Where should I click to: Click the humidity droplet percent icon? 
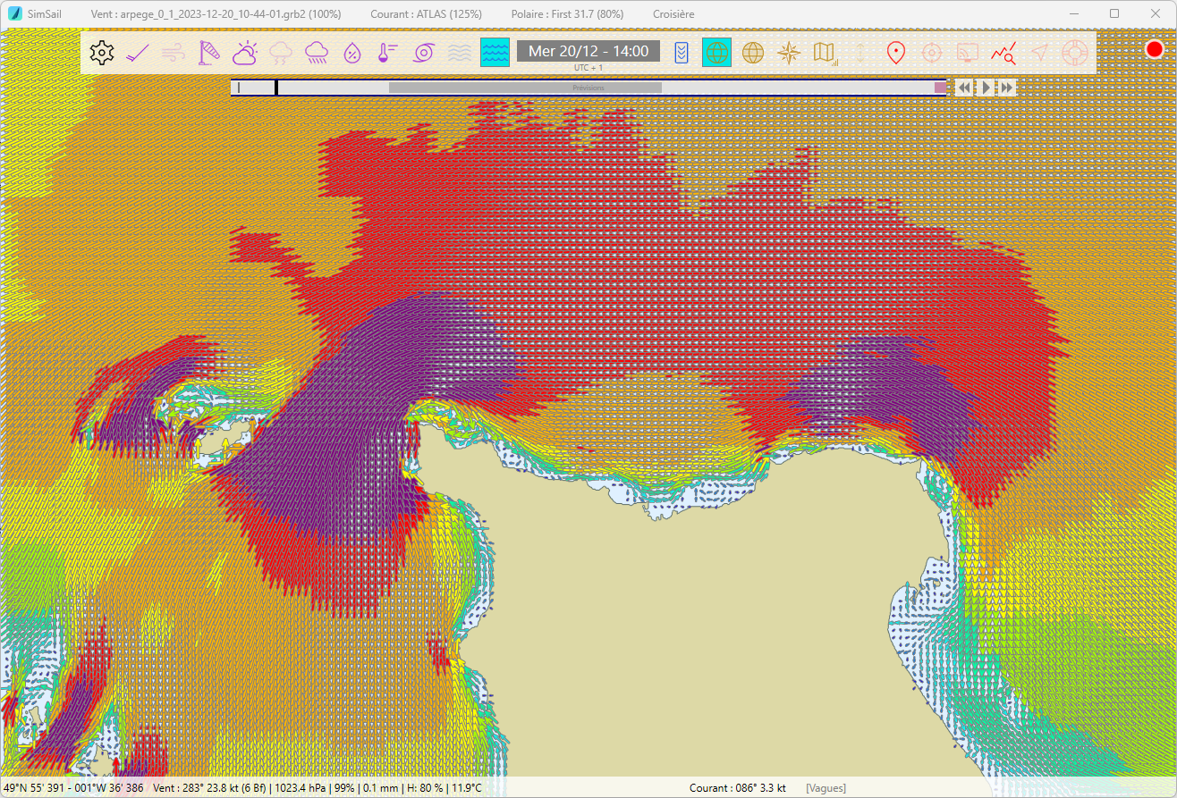click(x=352, y=53)
